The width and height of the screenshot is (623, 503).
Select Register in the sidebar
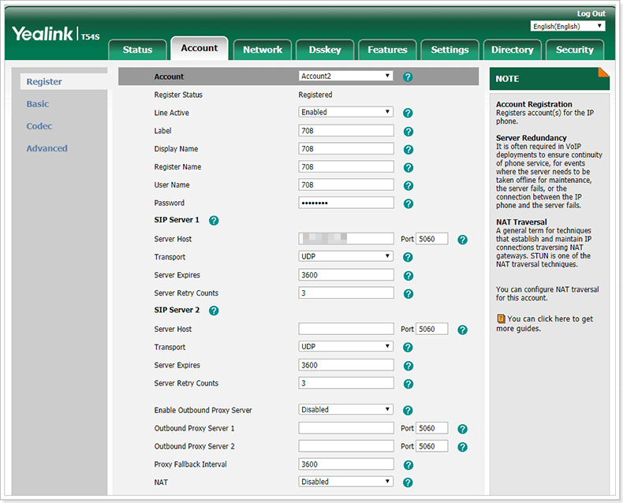coord(44,81)
